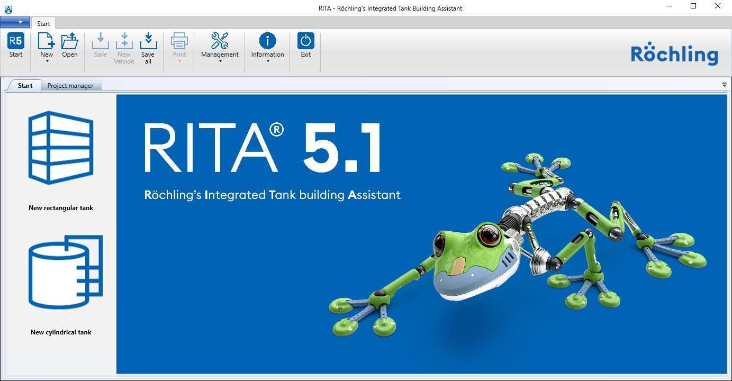Click the Save all icon
732x381 pixels.
click(148, 41)
